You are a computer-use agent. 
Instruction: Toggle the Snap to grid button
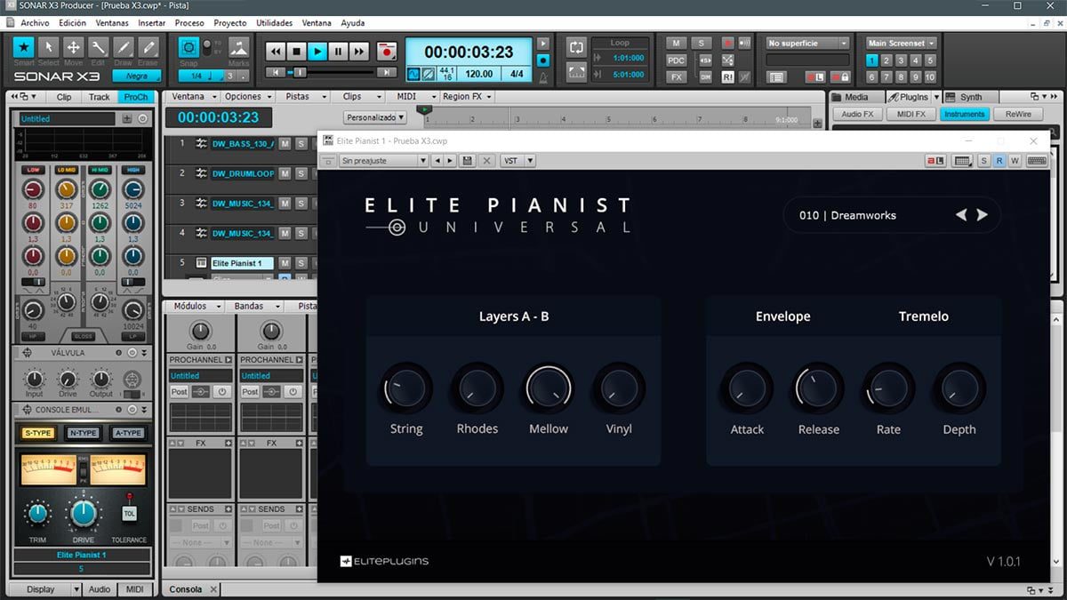(x=189, y=47)
